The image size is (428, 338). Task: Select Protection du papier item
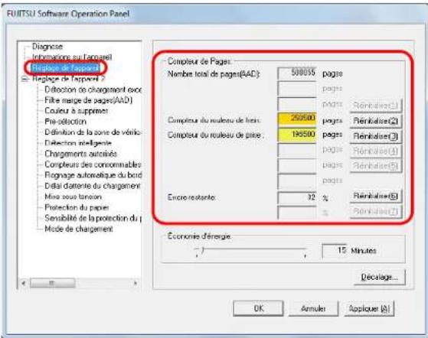[77, 207]
